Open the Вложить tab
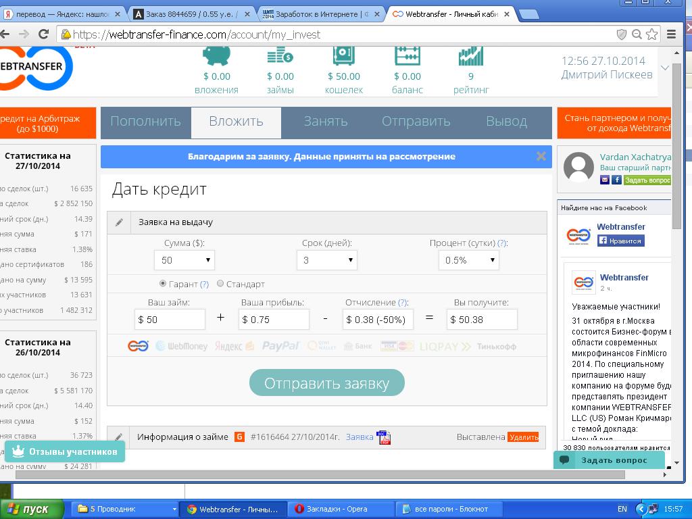The image size is (692, 519). click(236, 122)
